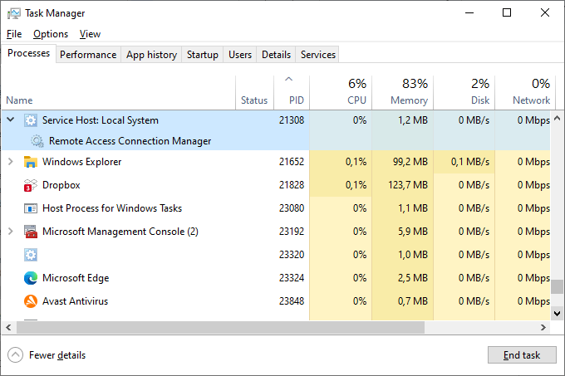Minimize the Task Manager window

pos(469,13)
